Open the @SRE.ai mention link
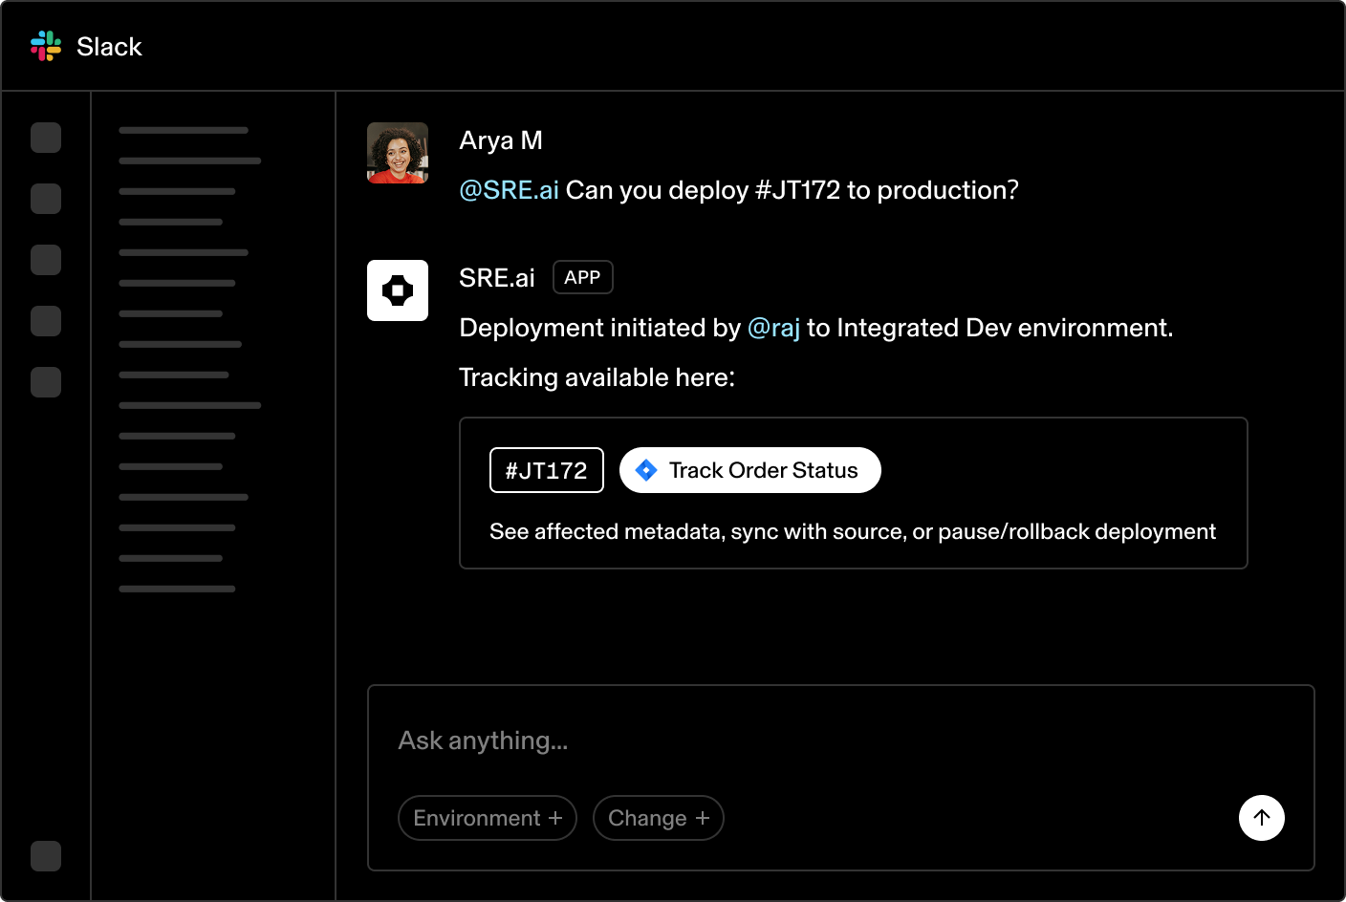Image resolution: width=1346 pixels, height=902 pixels. click(x=509, y=190)
